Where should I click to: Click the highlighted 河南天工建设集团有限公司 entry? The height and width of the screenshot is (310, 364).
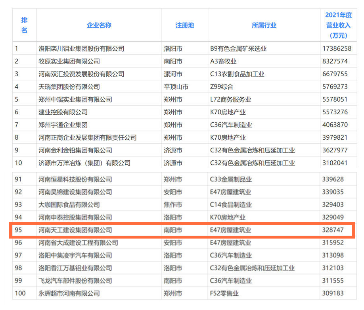tap(75, 230)
